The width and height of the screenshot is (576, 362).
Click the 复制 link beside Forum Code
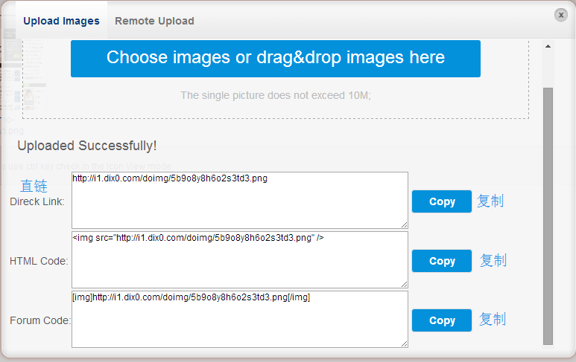[x=493, y=319]
